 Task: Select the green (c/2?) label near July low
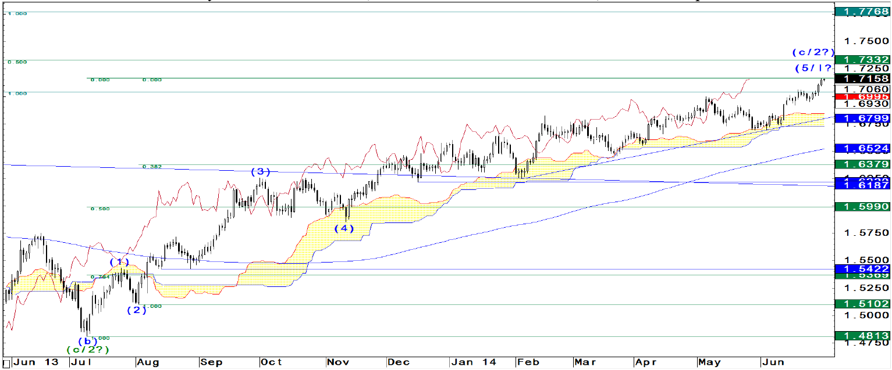[x=87, y=350]
